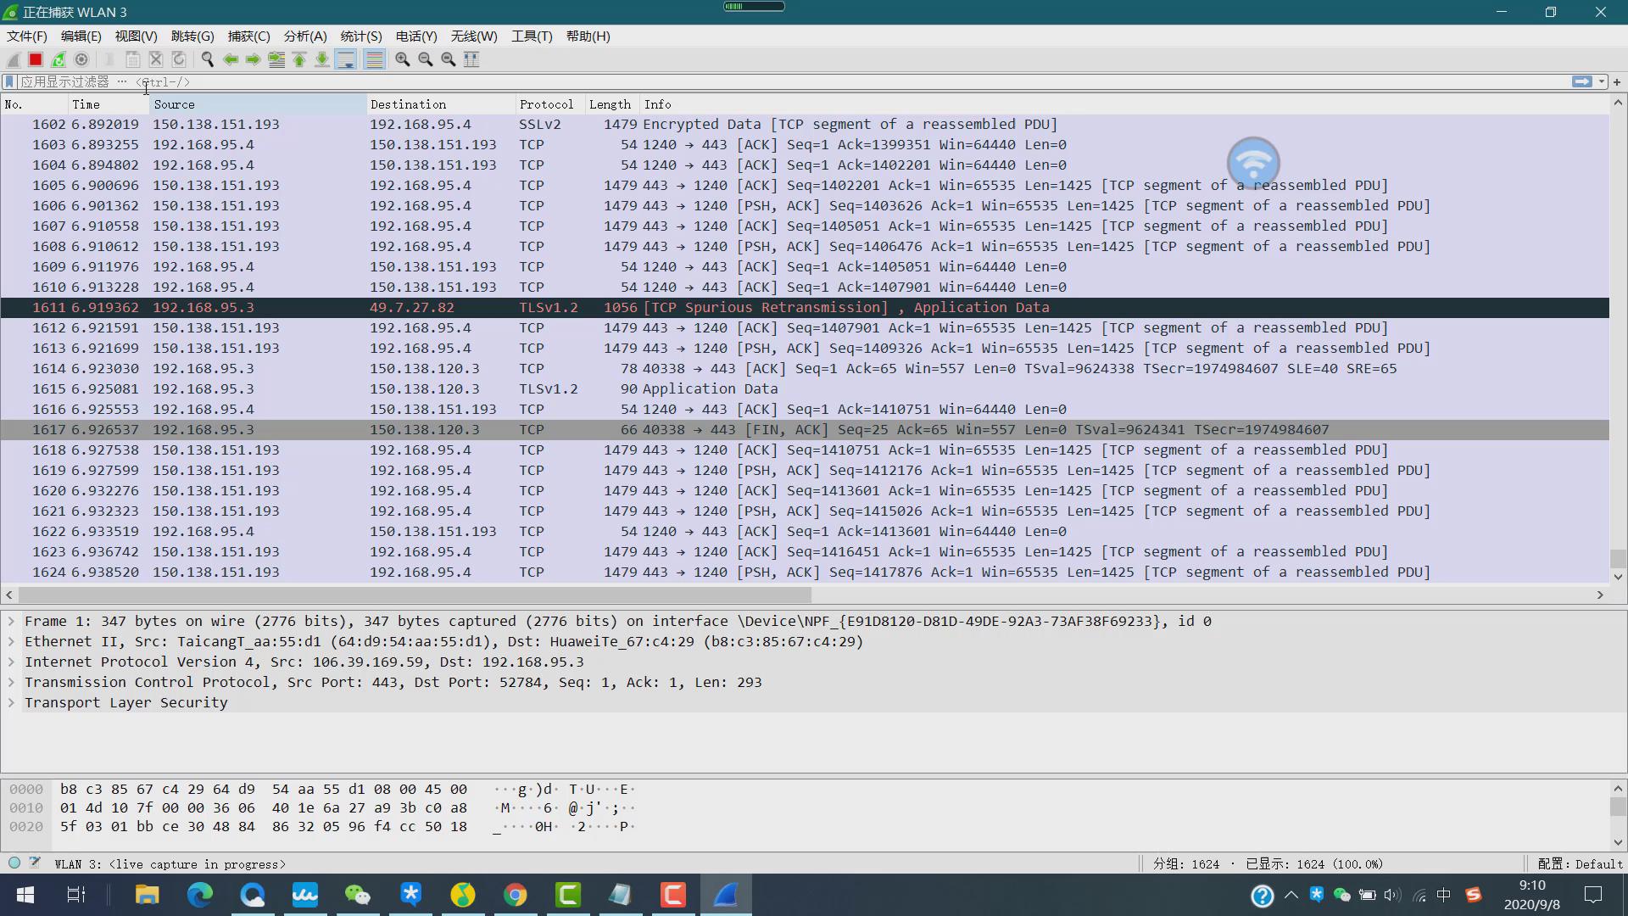Apply the display filter arrow button

1581,81
